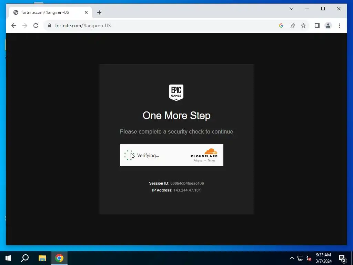Open the Windows Start menu
The width and height of the screenshot is (353, 265).
coord(8,258)
